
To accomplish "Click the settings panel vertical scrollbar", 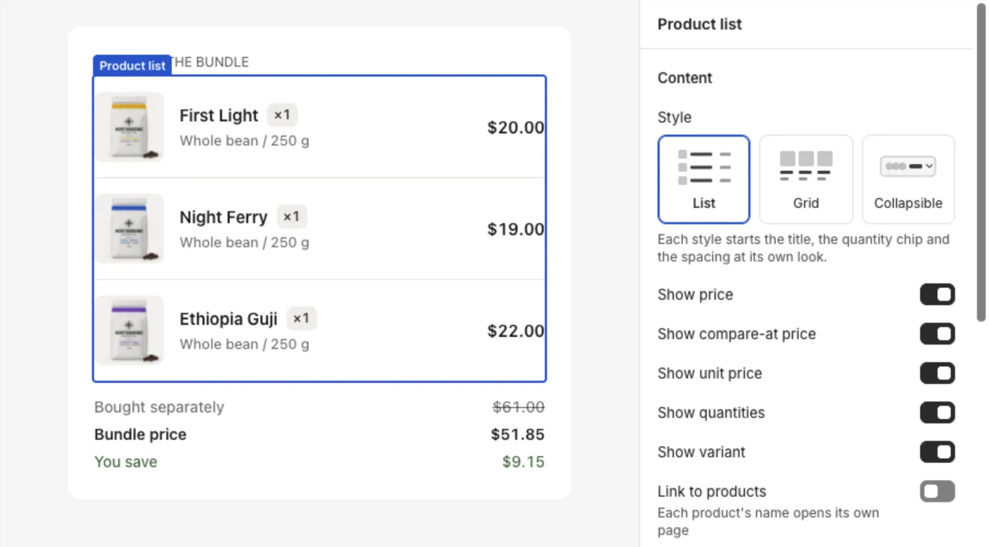I will pos(981,163).
